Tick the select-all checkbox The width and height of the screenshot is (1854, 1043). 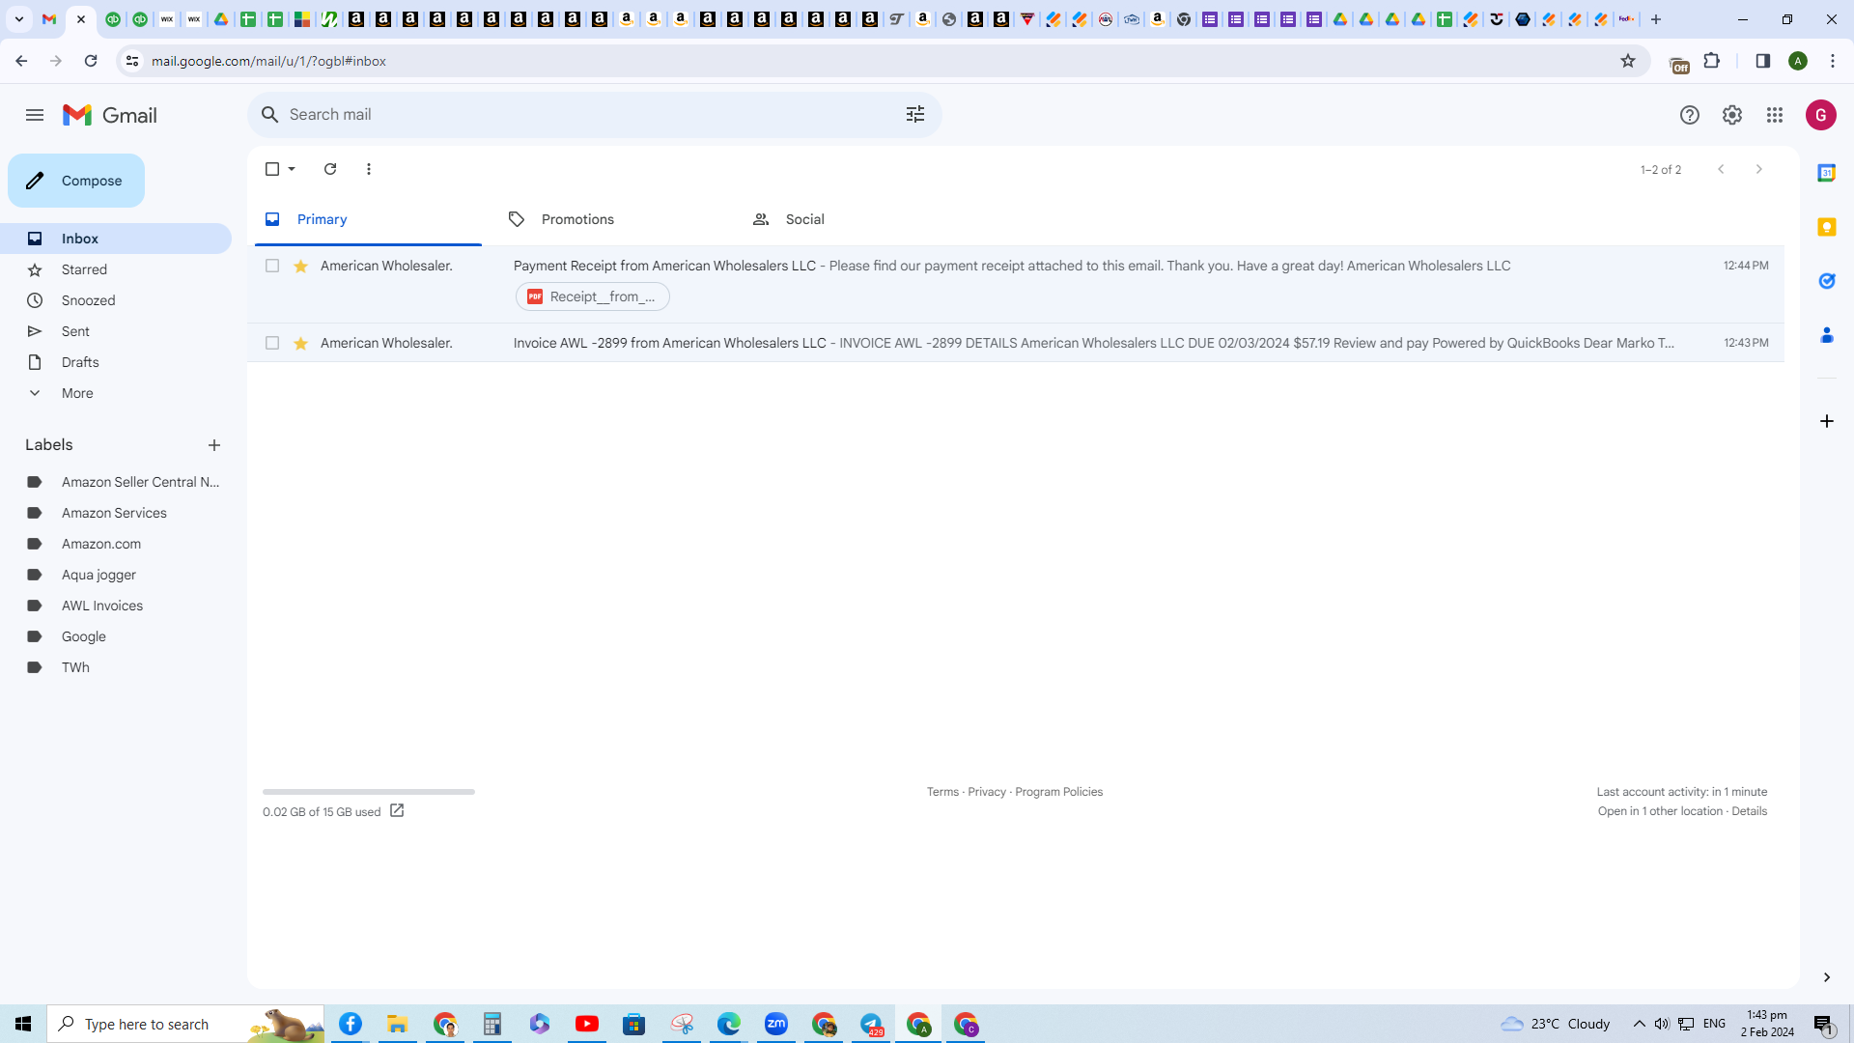[272, 169]
